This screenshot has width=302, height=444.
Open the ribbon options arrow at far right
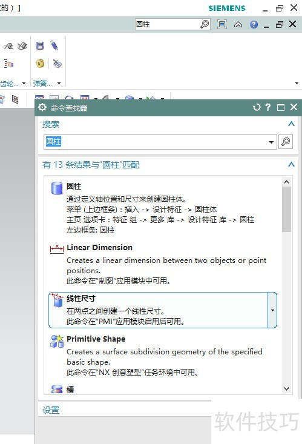[x=297, y=83]
